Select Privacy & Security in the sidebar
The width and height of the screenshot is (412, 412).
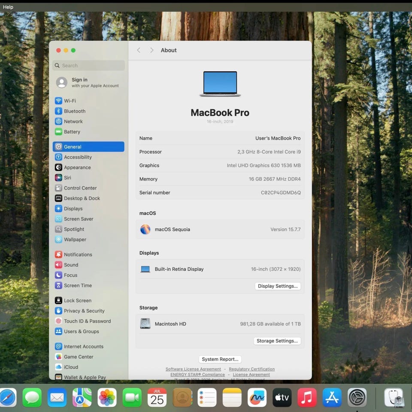click(x=88, y=311)
